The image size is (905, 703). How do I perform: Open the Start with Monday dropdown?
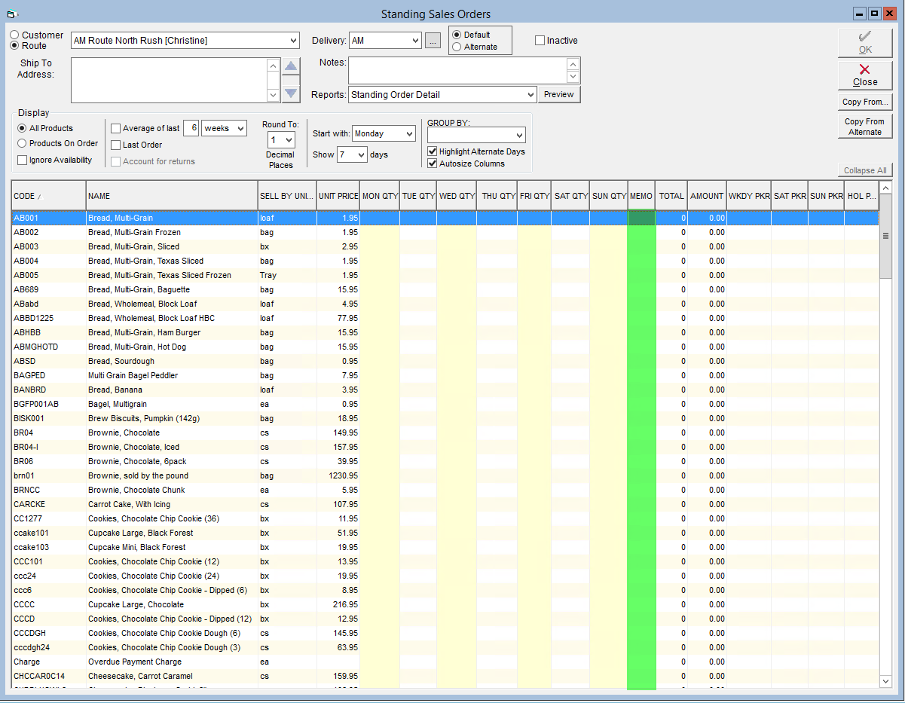pos(409,134)
